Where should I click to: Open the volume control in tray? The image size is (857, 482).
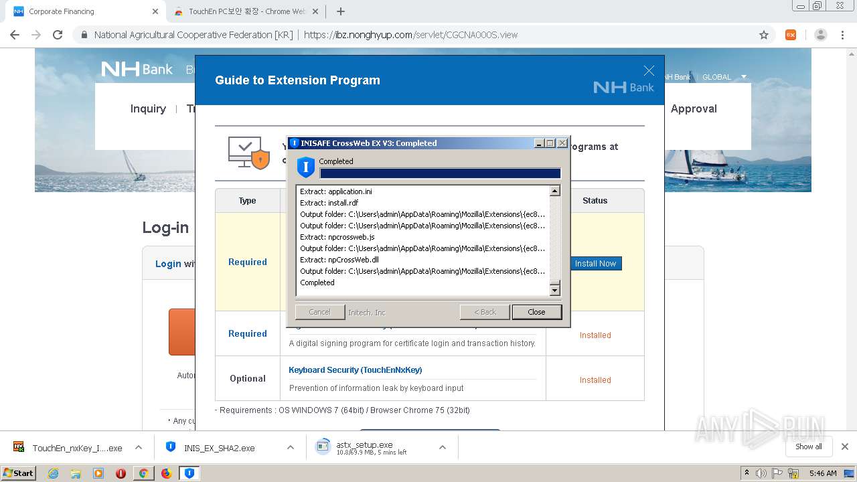click(761, 473)
